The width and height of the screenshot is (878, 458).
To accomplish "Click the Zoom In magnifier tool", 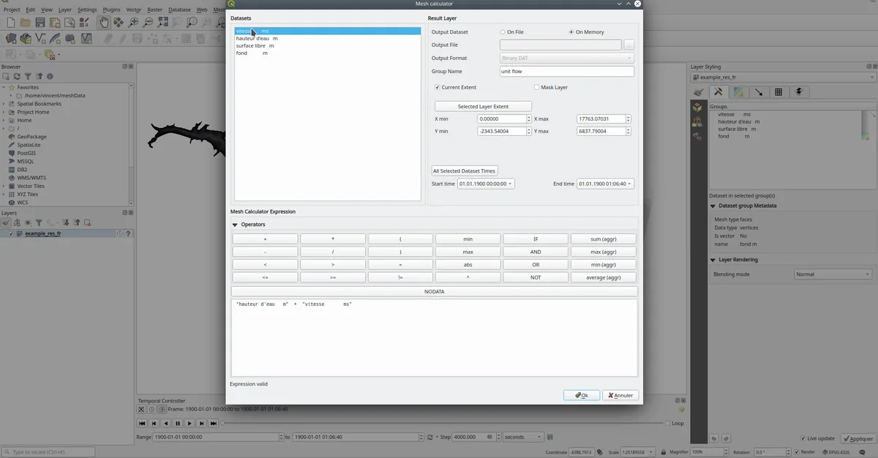I will click(133, 23).
